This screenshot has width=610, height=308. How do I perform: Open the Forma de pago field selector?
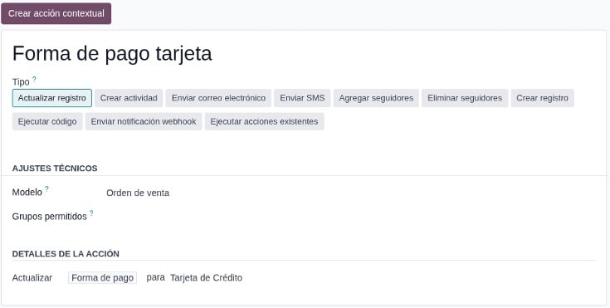pyautogui.click(x=102, y=277)
